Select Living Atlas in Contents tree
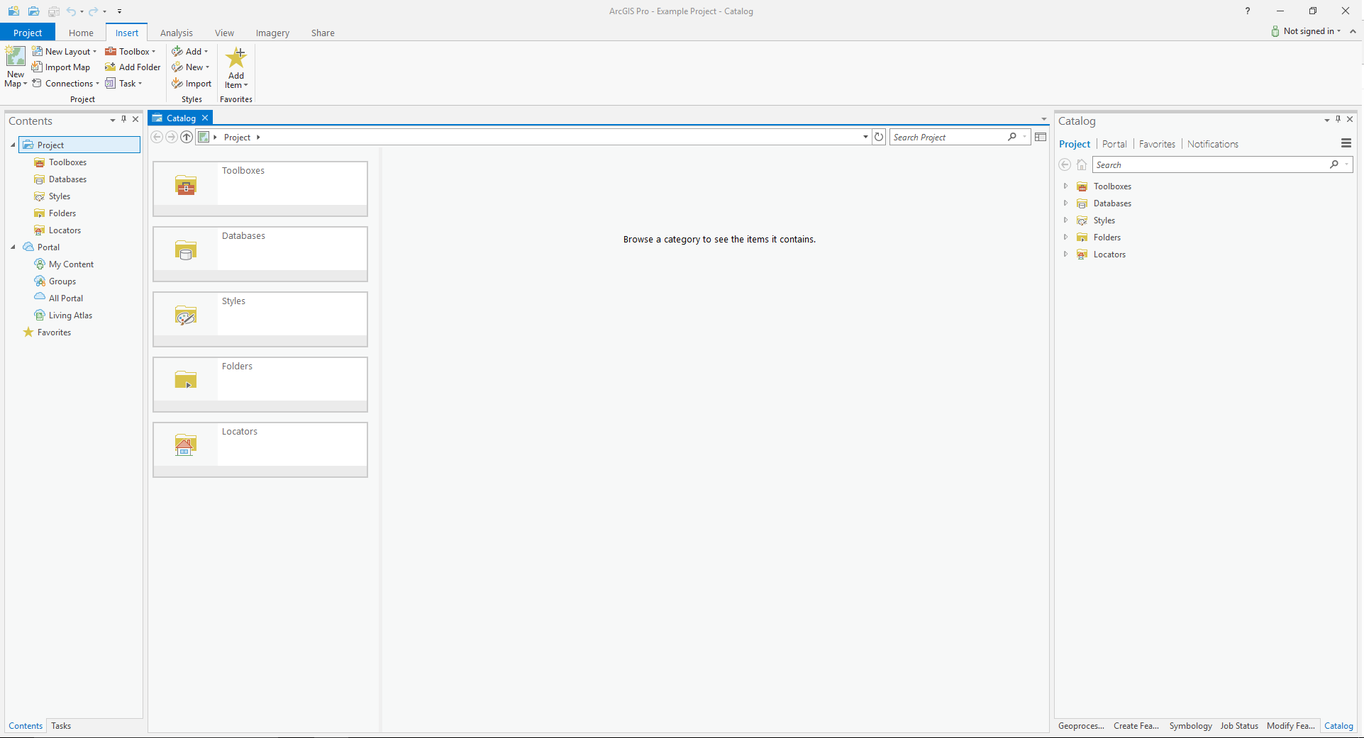 tap(70, 315)
